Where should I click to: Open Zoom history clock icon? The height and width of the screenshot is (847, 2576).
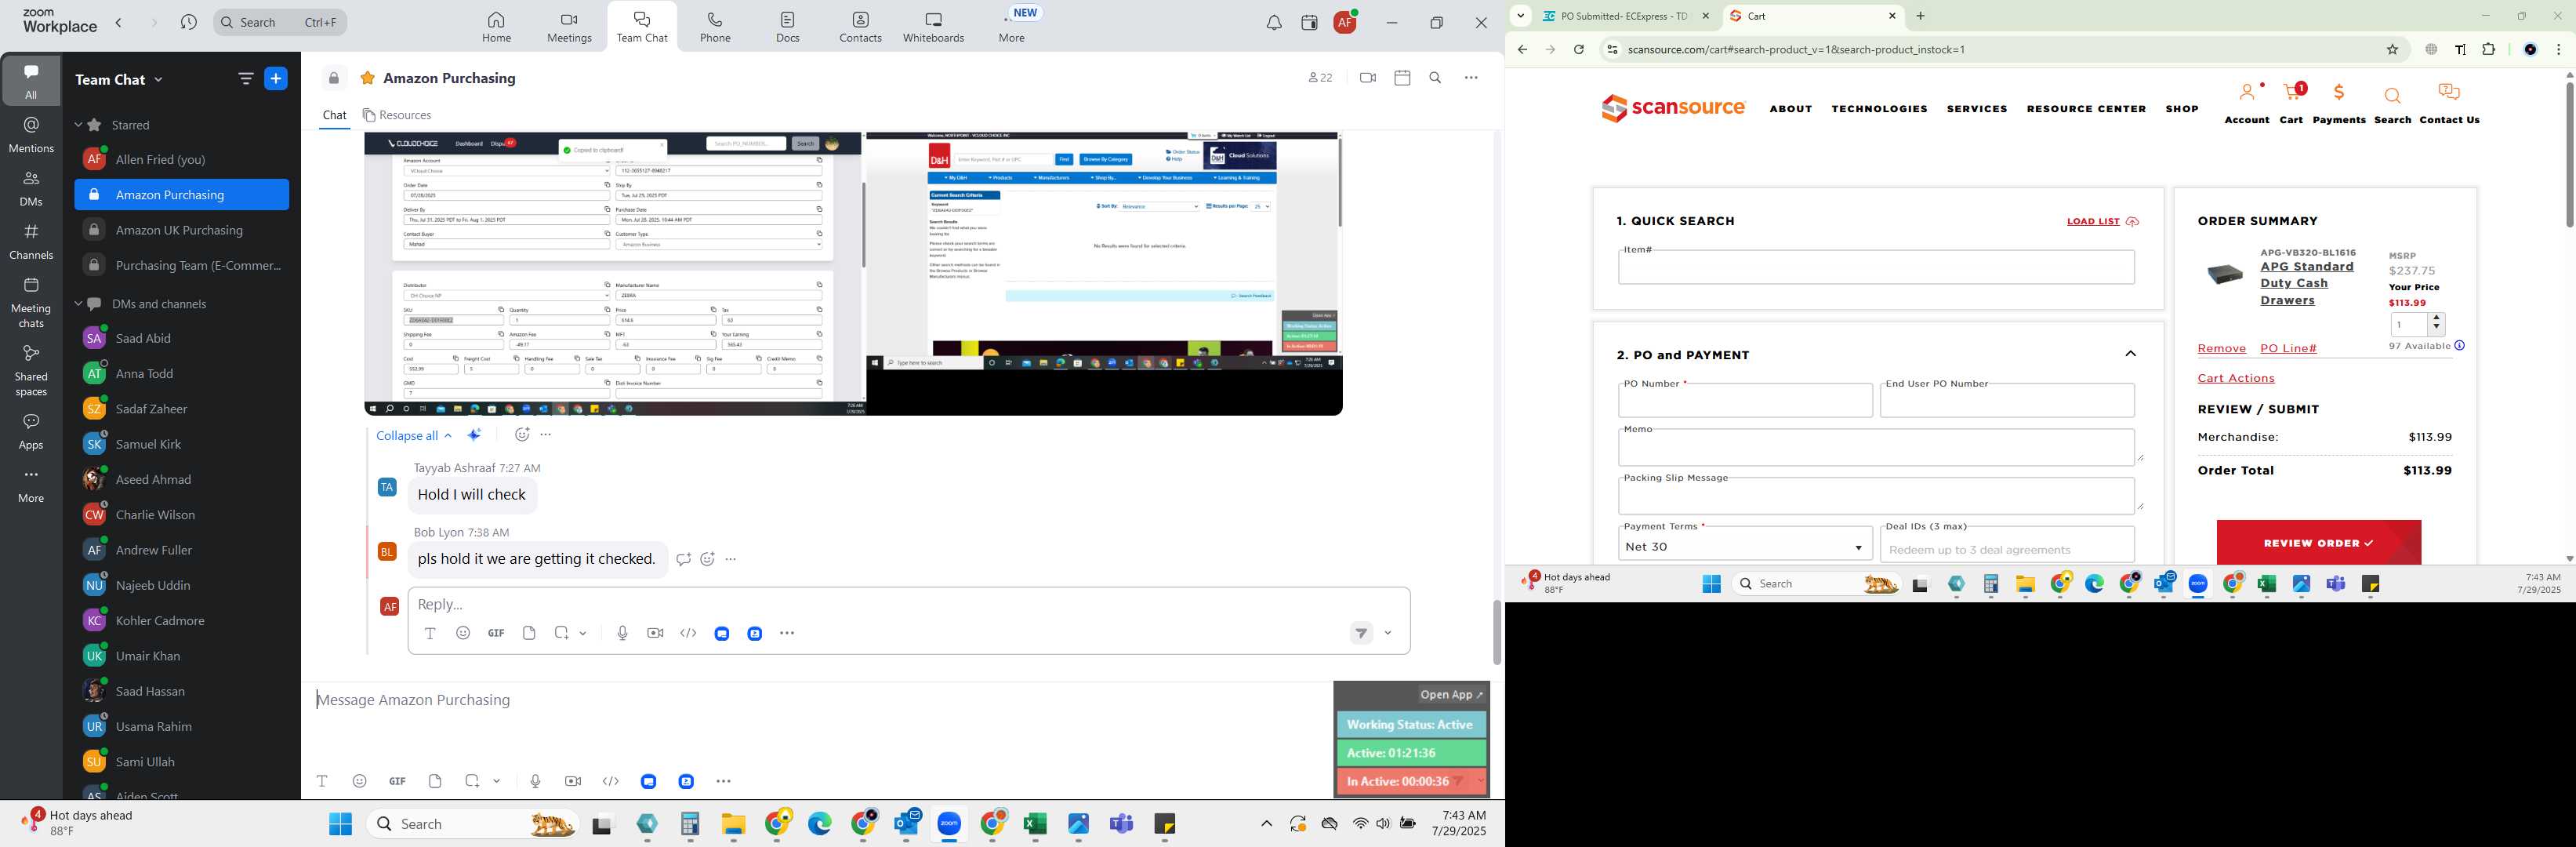(x=189, y=22)
